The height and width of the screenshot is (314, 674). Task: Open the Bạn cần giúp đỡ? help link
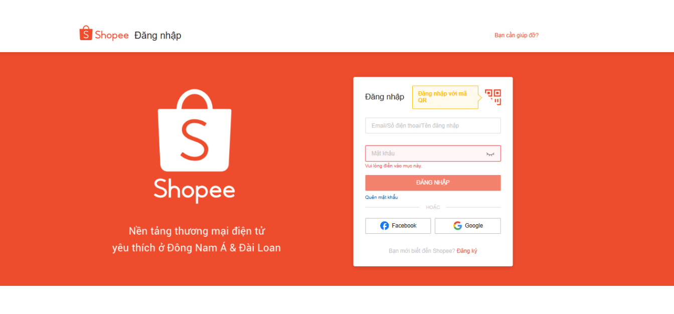point(517,35)
